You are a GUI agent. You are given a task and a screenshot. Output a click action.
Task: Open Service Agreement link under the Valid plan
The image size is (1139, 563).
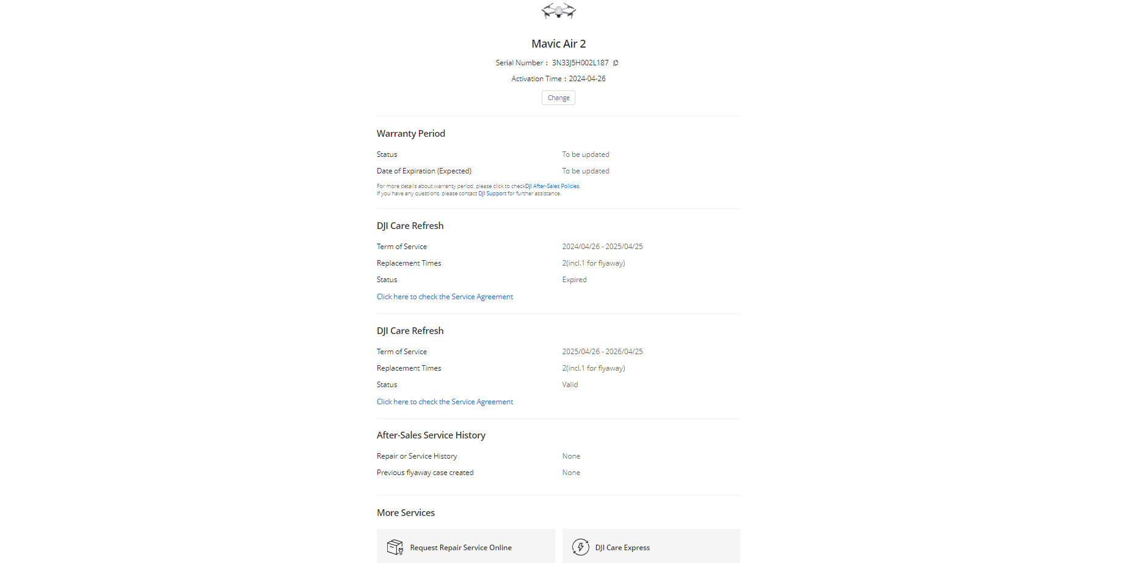tap(445, 402)
